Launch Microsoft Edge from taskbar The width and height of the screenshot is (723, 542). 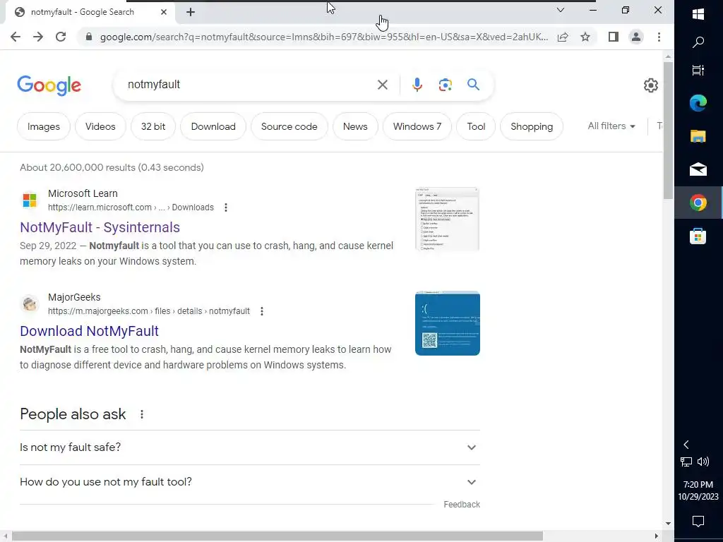(x=698, y=103)
